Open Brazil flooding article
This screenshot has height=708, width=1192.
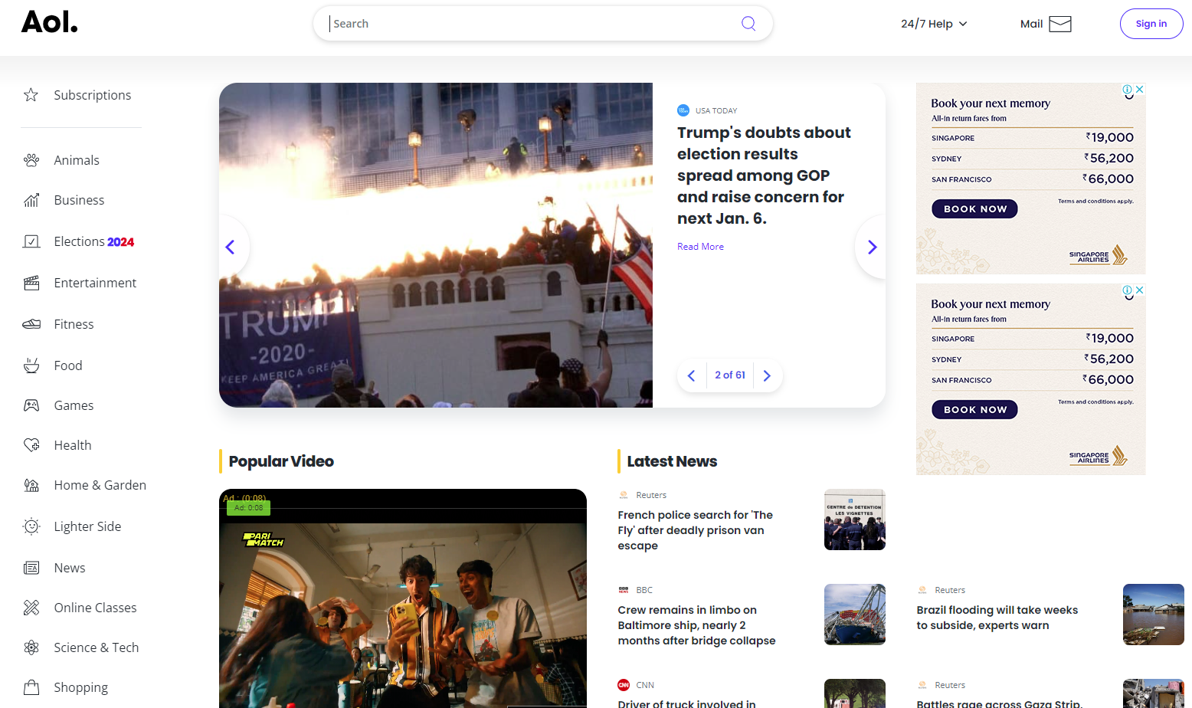[997, 618]
